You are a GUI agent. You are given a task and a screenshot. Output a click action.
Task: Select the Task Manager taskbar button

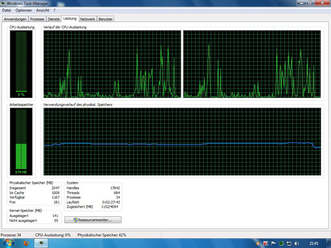pyautogui.click(x=41, y=243)
